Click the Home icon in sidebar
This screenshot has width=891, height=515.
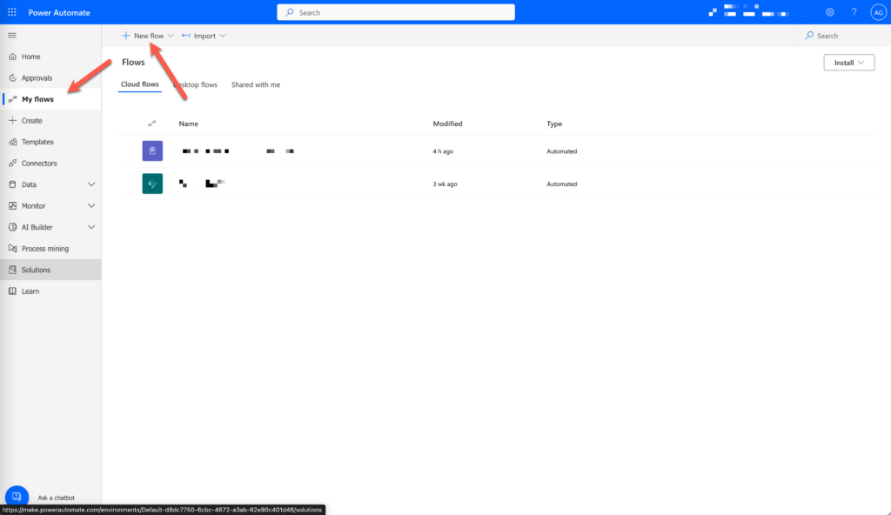coord(12,57)
